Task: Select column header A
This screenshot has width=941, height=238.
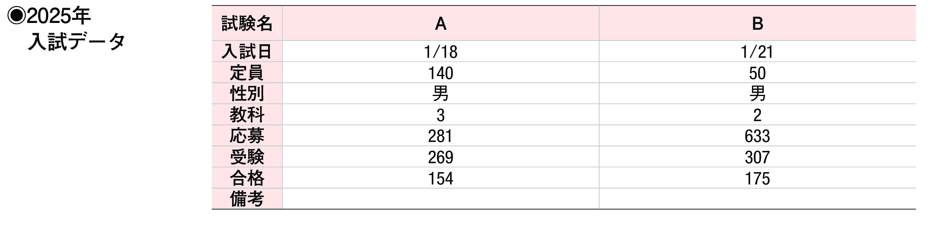Action: click(x=441, y=23)
